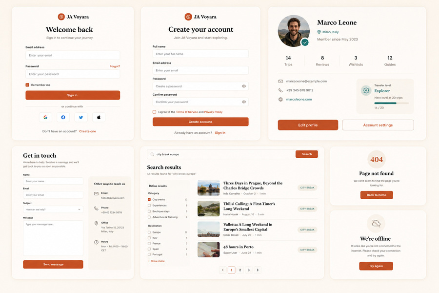This screenshot has width=439, height=293.
Task: Click the Sign in button
Action: click(x=73, y=95)
